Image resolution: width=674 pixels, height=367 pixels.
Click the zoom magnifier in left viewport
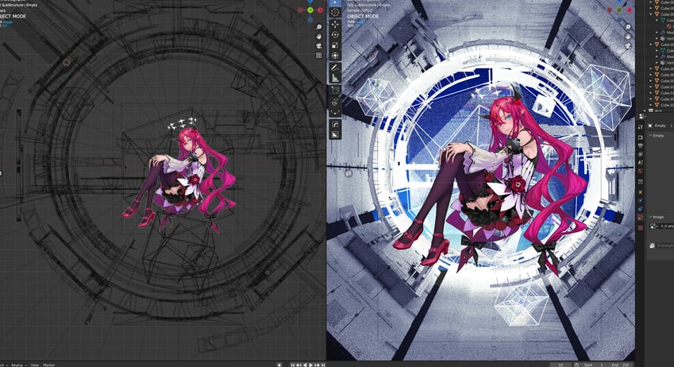(318, 27)
